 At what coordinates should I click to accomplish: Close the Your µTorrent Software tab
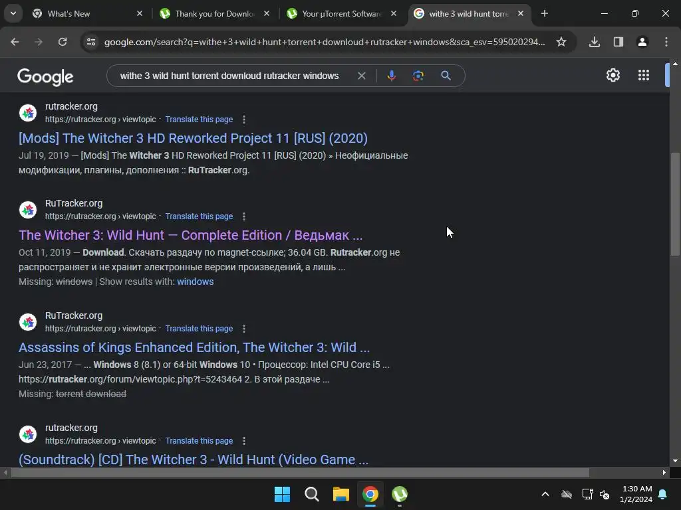[x=394, y=13]
